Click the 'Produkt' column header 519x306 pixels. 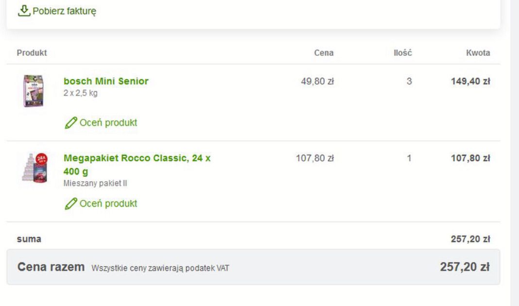point(32,53)
